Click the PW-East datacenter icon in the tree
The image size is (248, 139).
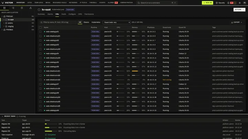point(4,16)
